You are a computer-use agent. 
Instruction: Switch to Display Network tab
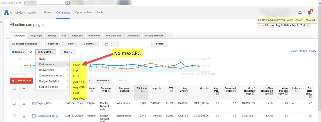tap(154, 35)
